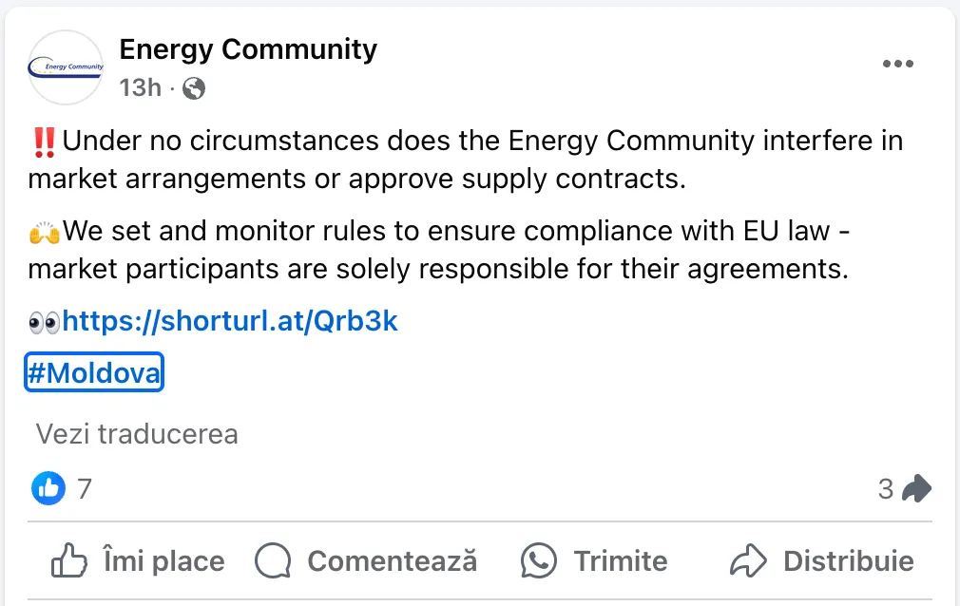This screenshot has height=606, width=960.
Task: Click the globe public audience icon
Action: tap(194, 88)
